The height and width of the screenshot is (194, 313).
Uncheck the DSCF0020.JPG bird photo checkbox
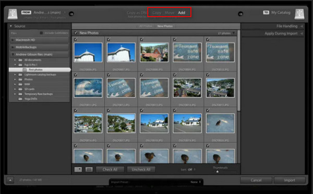208,110
